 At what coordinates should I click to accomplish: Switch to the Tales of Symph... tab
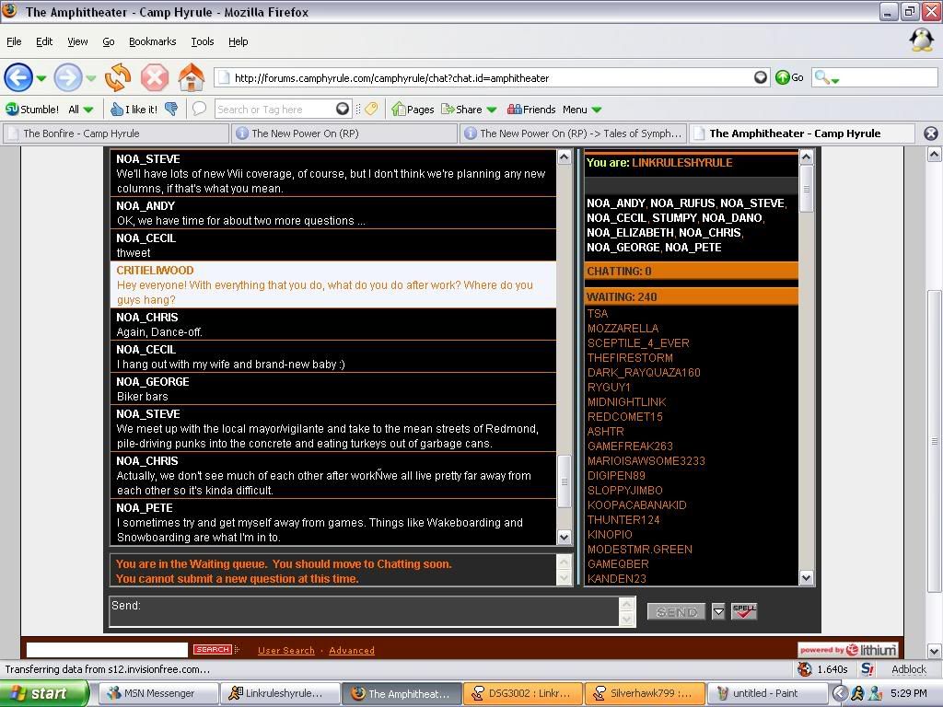click(x=573, y=133)
